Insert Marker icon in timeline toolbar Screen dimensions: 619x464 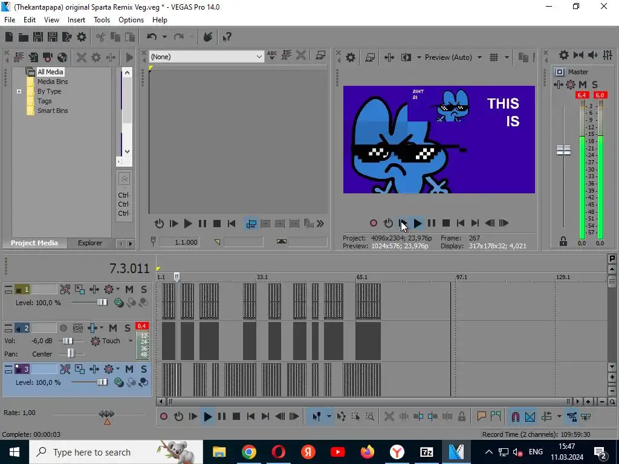pos(481,416)
